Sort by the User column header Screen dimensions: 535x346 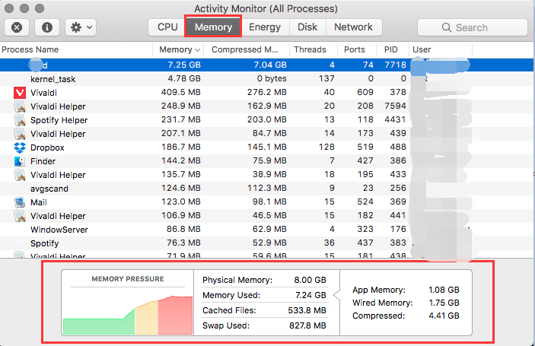422,49
